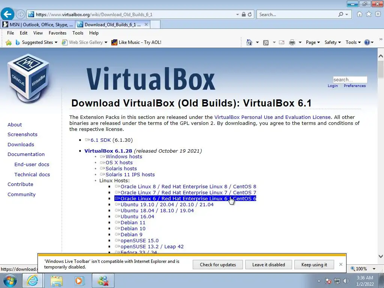Close the Download_Old_Builds_6_1 tab
Screen dimensions: 384x288
146,24
